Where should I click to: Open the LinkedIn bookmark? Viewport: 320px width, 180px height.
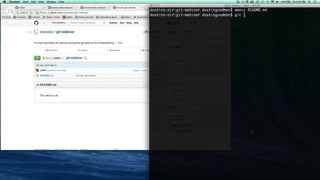[34, 17]
